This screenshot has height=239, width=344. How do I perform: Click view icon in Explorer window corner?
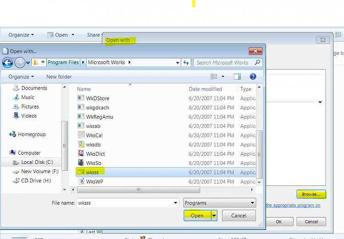[338, 34]
